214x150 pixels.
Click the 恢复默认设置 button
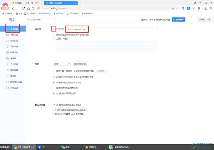tap(204, 19)
